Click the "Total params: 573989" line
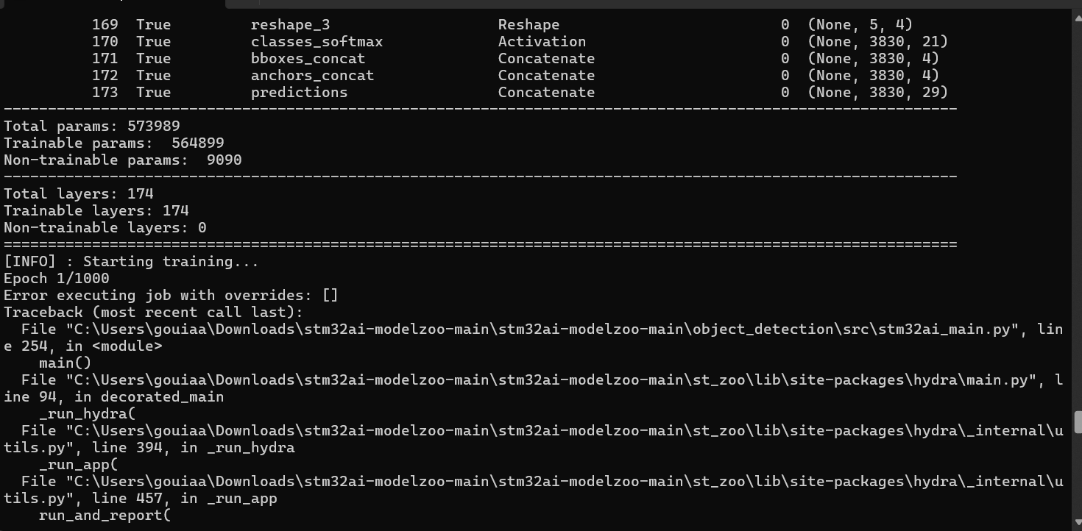Screen dimensions: 1082x531 92,126
